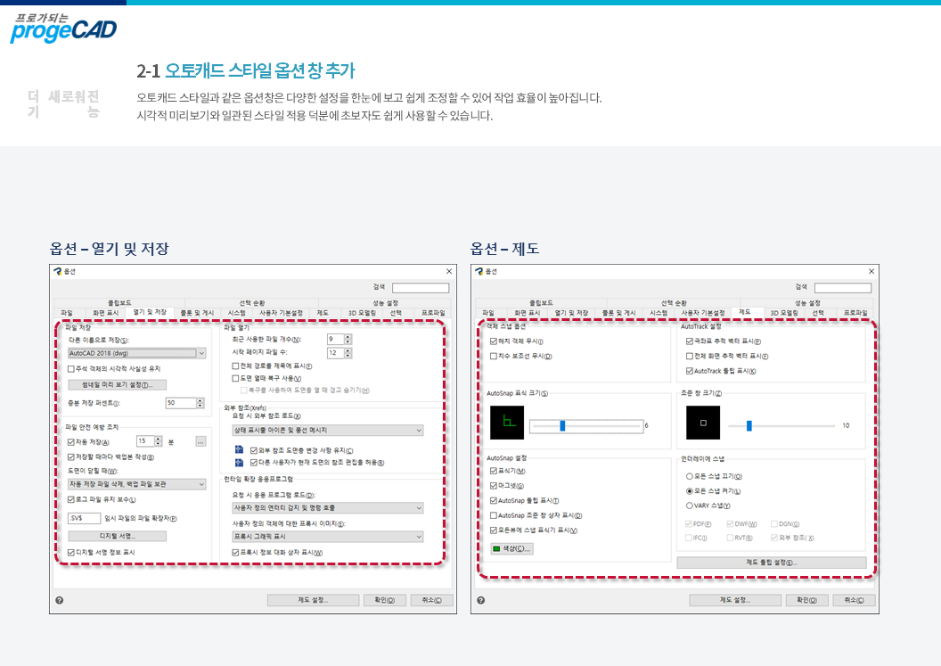Open AutoSnap 색상 color button
941x666 pixels.
pos(511,549)
